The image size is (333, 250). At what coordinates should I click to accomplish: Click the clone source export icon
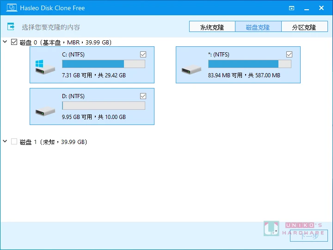click(x=11, y=26)
